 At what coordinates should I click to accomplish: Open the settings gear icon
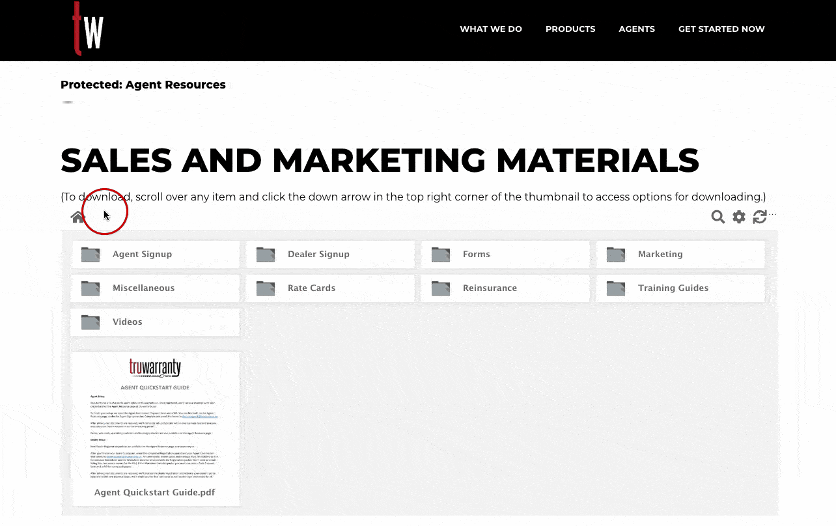point(739,217)
